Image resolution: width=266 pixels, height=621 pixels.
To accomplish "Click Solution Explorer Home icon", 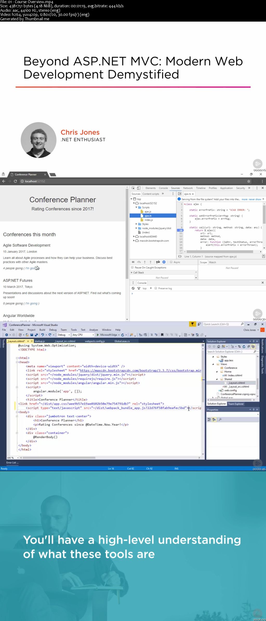I will click(x=218, y=347).
